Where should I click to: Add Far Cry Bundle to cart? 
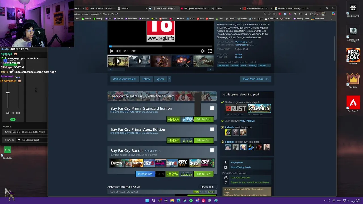tap(203, 174)
